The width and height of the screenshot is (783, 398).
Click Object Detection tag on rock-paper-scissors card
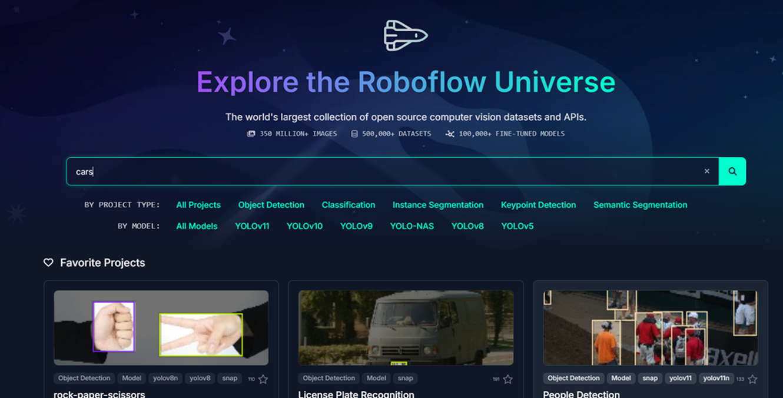84,379
